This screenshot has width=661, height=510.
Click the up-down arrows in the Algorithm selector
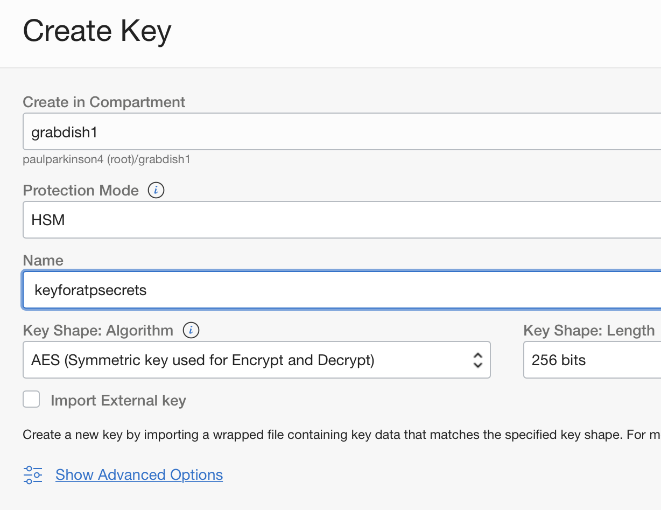pyautogui.click(x=477, y=360)
